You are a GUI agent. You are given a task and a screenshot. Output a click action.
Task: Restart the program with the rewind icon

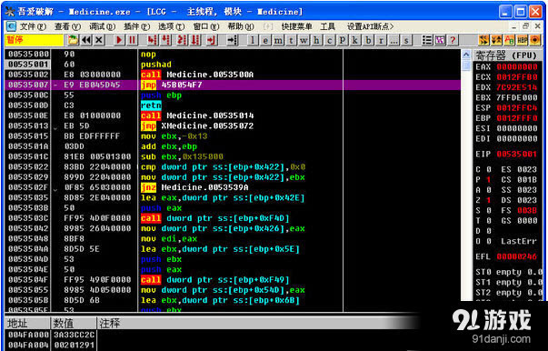click(86, 40)
